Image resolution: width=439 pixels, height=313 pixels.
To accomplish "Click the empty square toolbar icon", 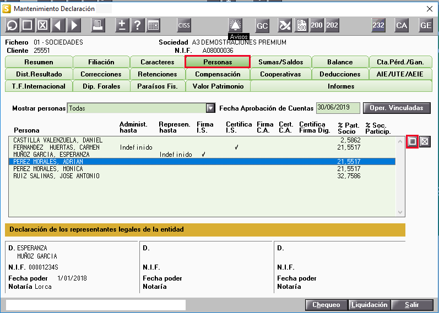I will [27, 25].
